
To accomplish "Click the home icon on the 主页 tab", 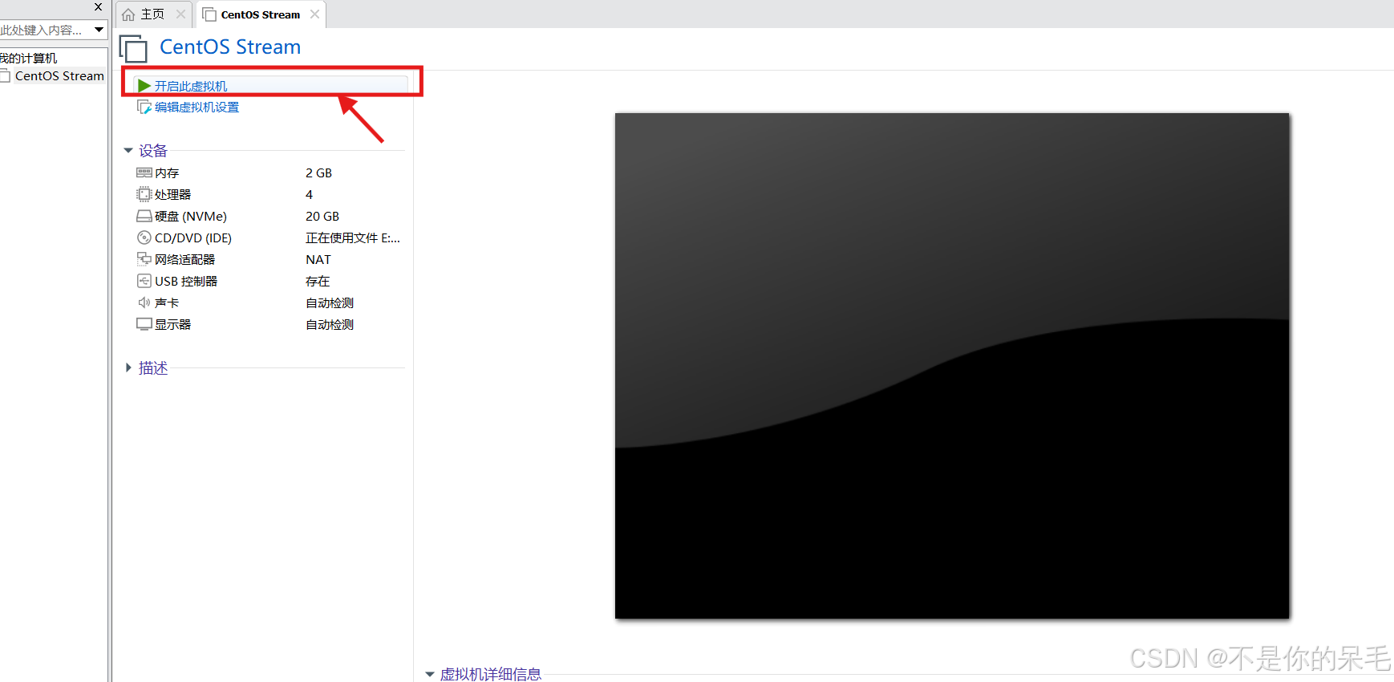I will pyautogui.click(x=128, y=14).
